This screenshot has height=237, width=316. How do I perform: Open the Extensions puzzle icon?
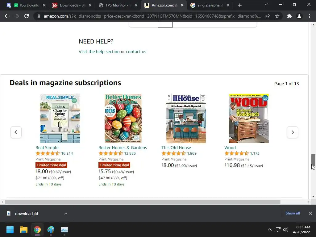point(289,16)
